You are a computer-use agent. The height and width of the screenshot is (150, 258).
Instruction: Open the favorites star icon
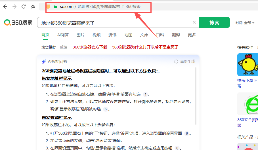tap(33, 7)
